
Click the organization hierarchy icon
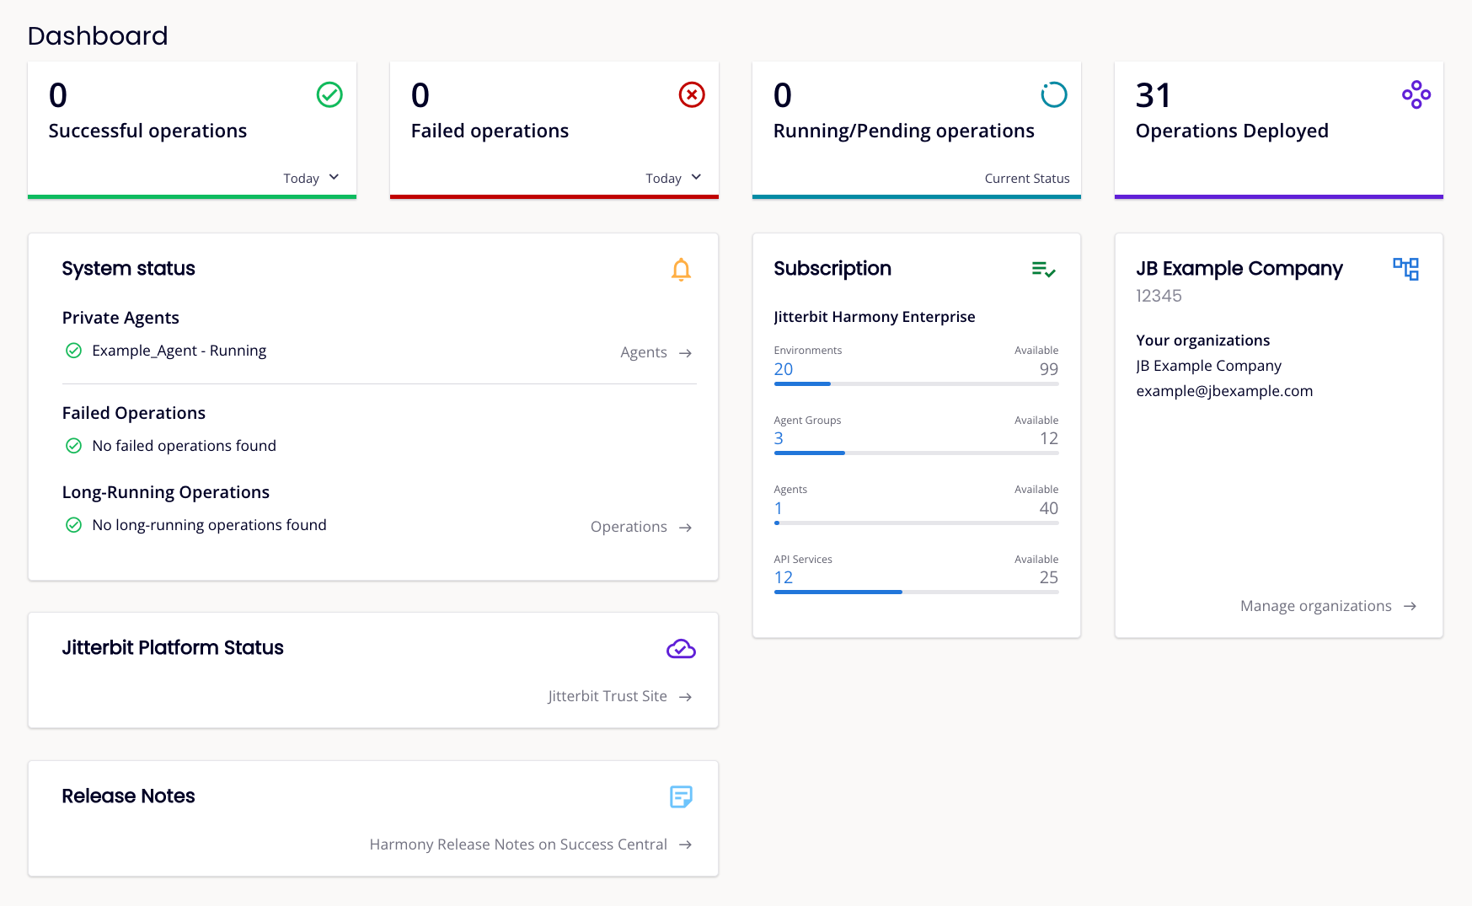pyautogui.click(x=1405, y=269)
